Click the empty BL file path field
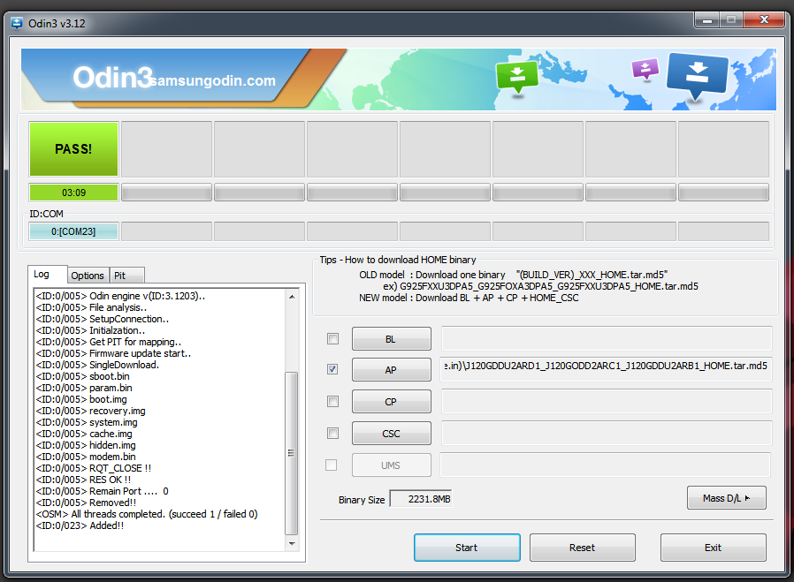Image resolution: width=794 pixels, height=582 pixels. [x=607, y=339]
